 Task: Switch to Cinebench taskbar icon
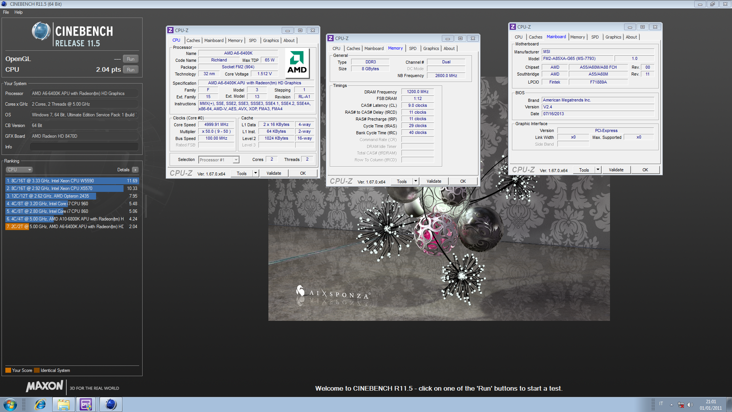pyautogui.click(x=111, y=404)
